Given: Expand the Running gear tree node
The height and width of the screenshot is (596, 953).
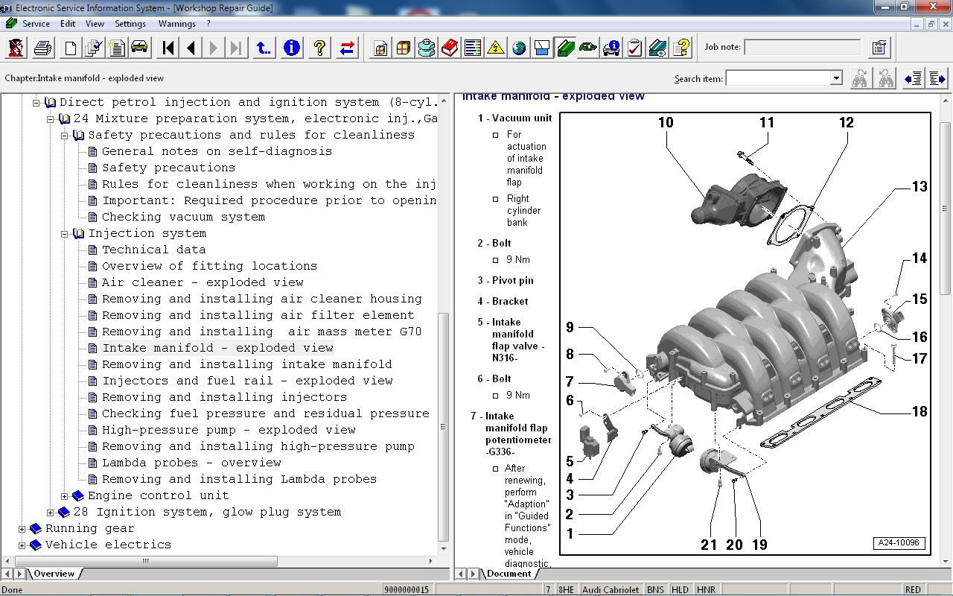Looking at the screenshot, I should click(22, 529).
